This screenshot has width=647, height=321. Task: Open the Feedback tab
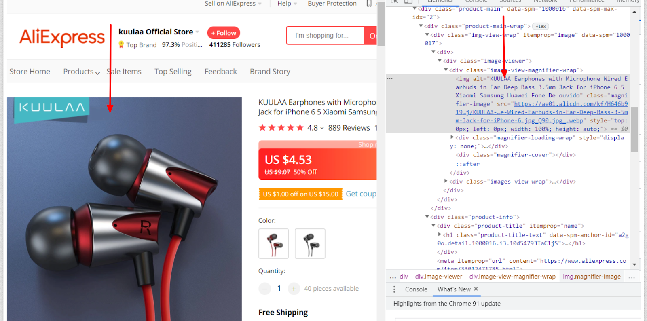pyautogui.click(x=221, y=72)
